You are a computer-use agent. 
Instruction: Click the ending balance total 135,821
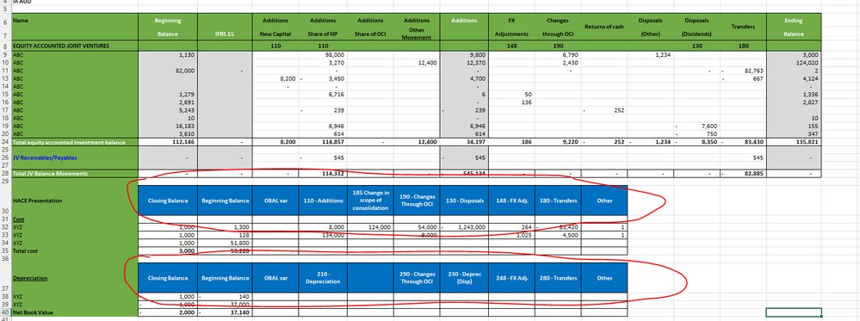click(794, 142)
